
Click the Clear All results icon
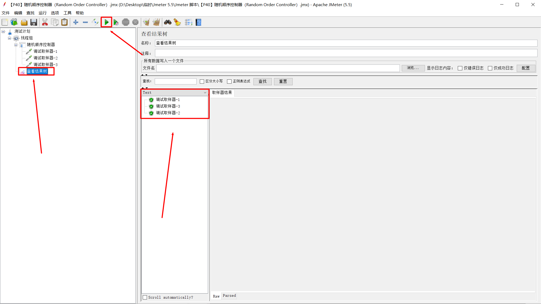[x=156, y=22]
